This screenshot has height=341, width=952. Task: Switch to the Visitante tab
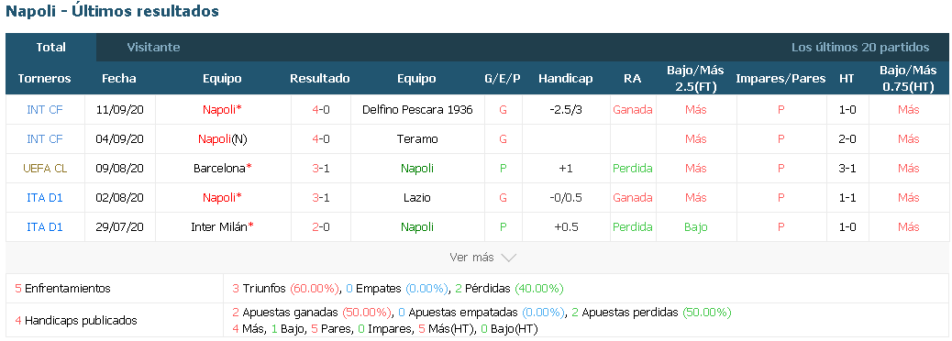point(153,48)
